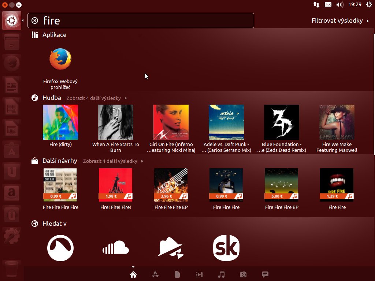Restore the Dash with the maximize button

pyautogui.click(x=19, y=4)
